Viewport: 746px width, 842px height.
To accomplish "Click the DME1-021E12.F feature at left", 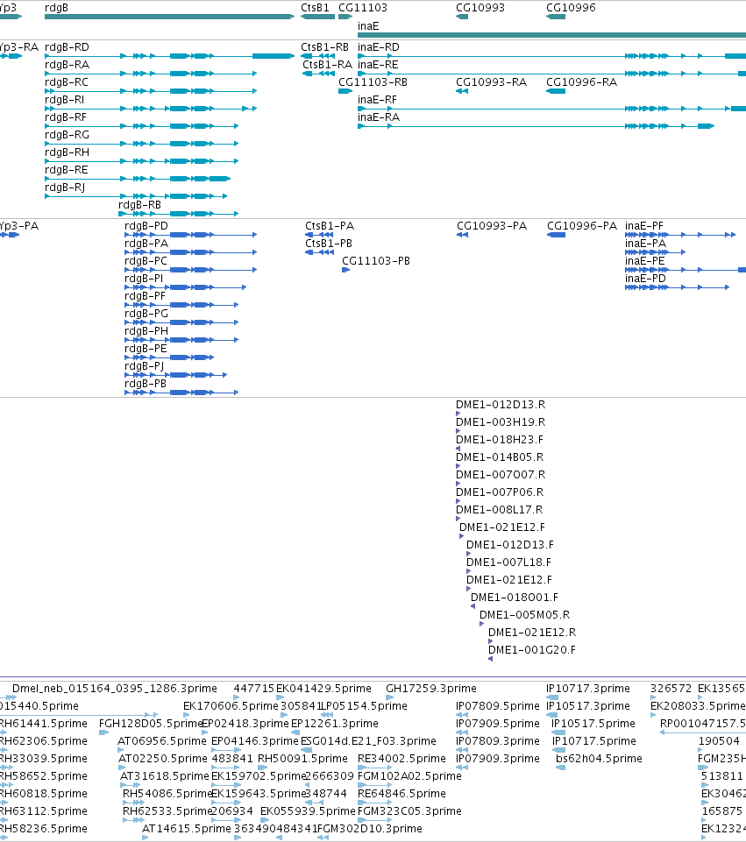I will pos(461,536).
